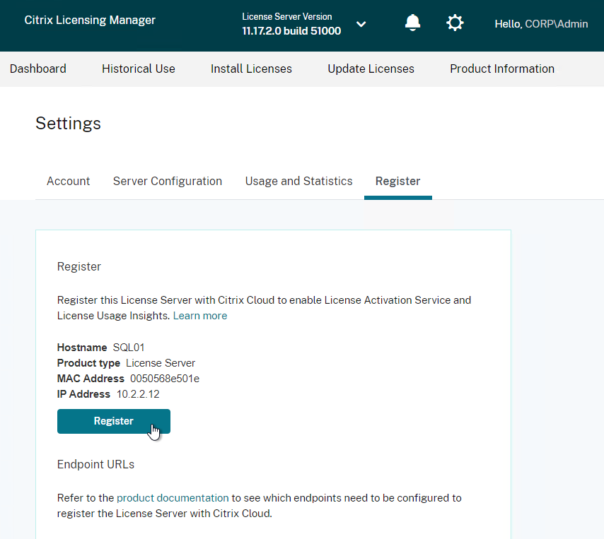
Task: Switch to the Account tab
Action: [x=68, y=181]
